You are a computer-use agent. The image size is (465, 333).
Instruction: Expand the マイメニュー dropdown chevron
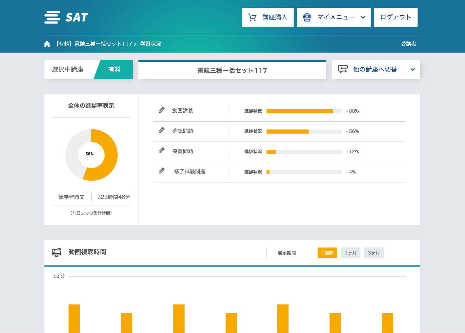tap(363, 17)
